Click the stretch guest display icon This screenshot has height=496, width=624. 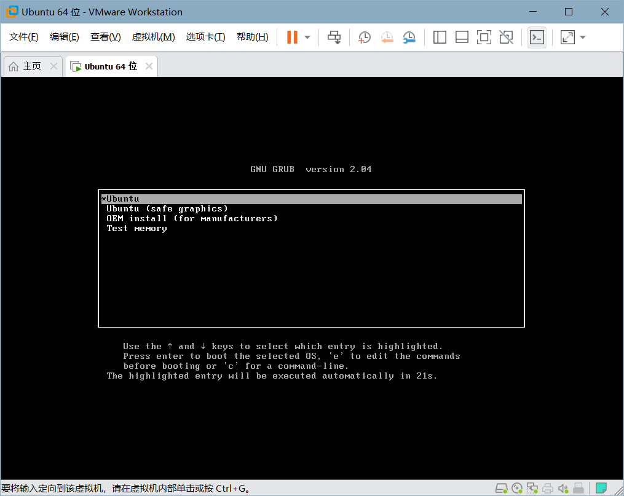(x=567, y=37)
